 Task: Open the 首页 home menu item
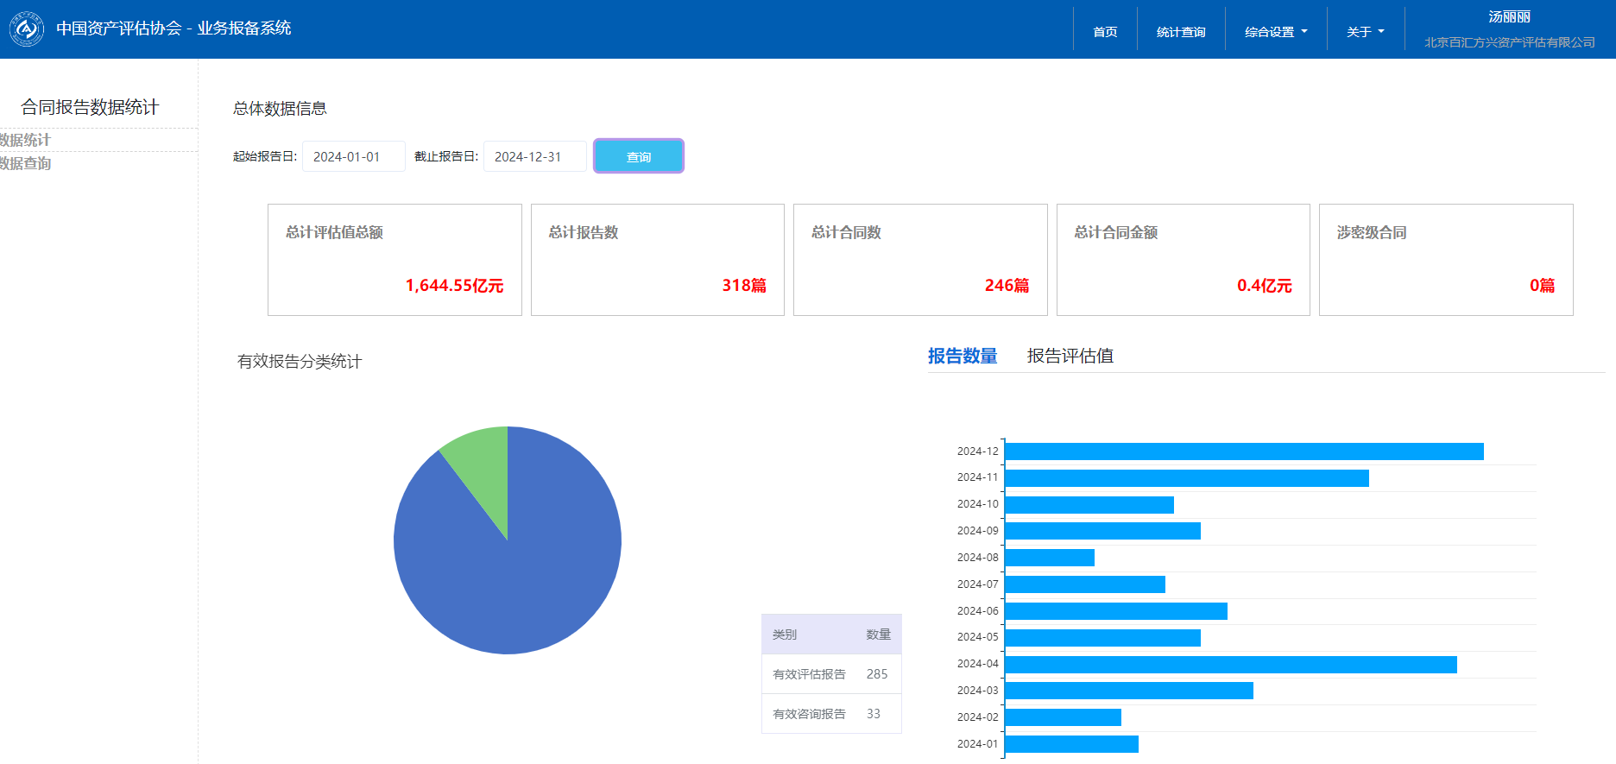[x=1105, y=32]
